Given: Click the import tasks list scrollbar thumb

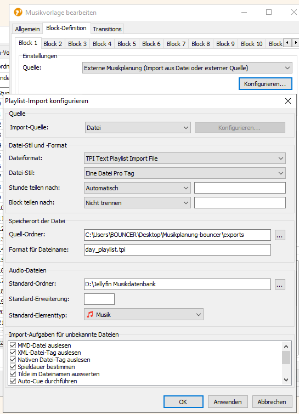Looking at the screenshot, I should coord(286,358).
